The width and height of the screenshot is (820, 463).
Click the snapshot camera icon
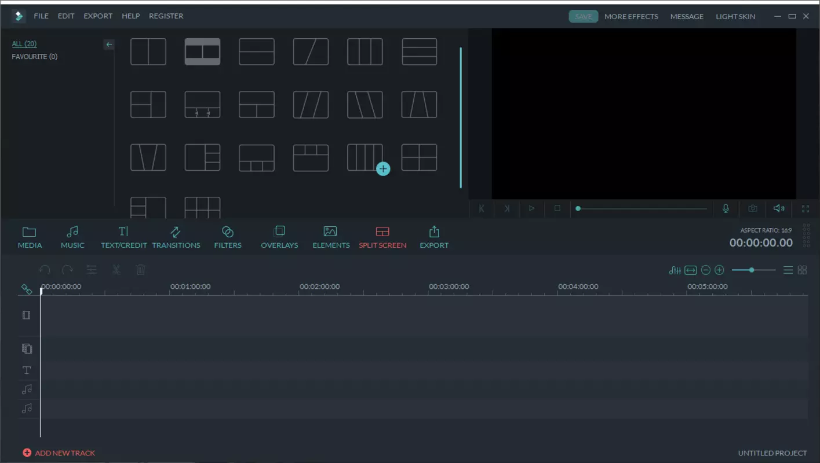coord(752,208)
